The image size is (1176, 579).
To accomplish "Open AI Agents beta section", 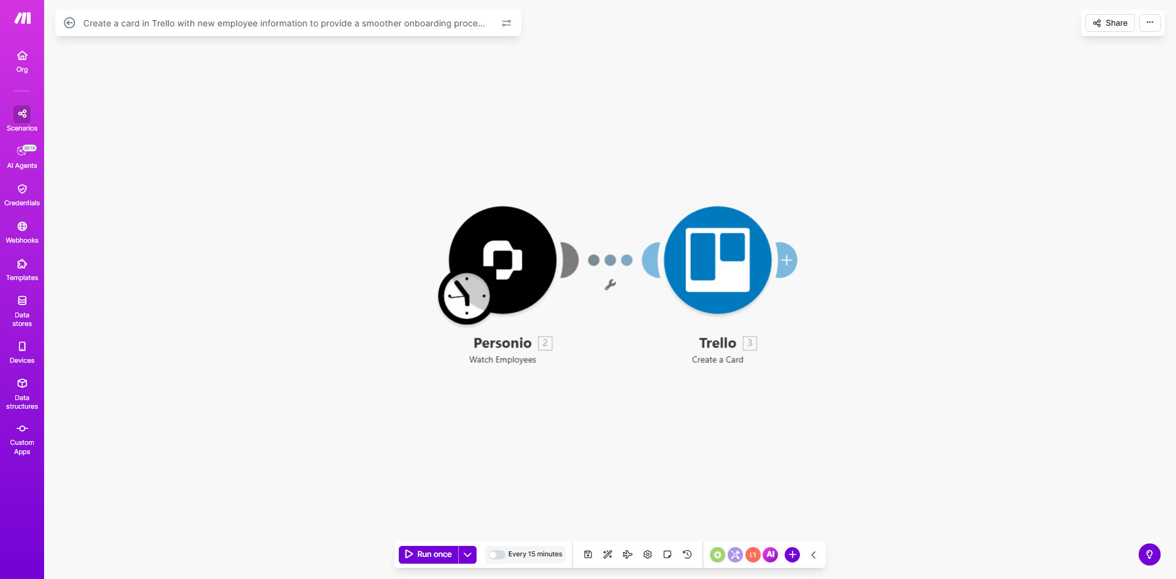I will [x=22, y=157].
